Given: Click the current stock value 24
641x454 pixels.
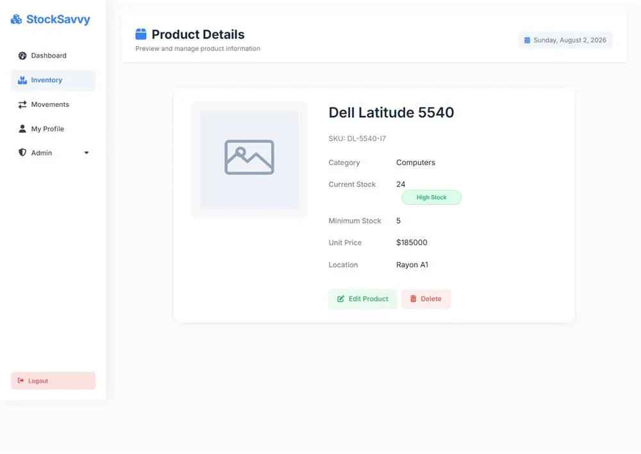Looking at the screenshot, I should [401, 184].
